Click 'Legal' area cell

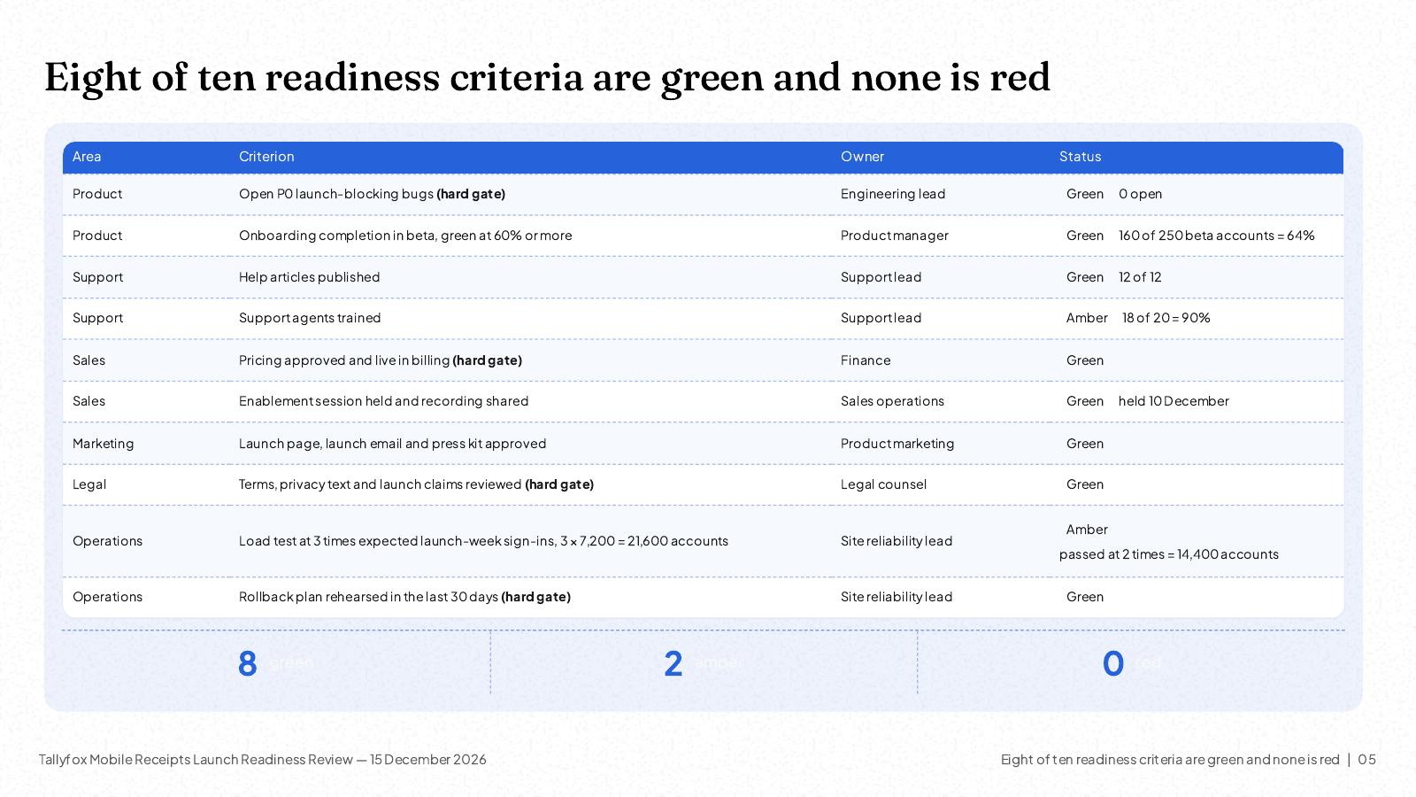(x=89, y=484)
